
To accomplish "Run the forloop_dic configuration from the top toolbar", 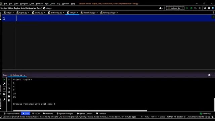I will click(x=187, y=8).
